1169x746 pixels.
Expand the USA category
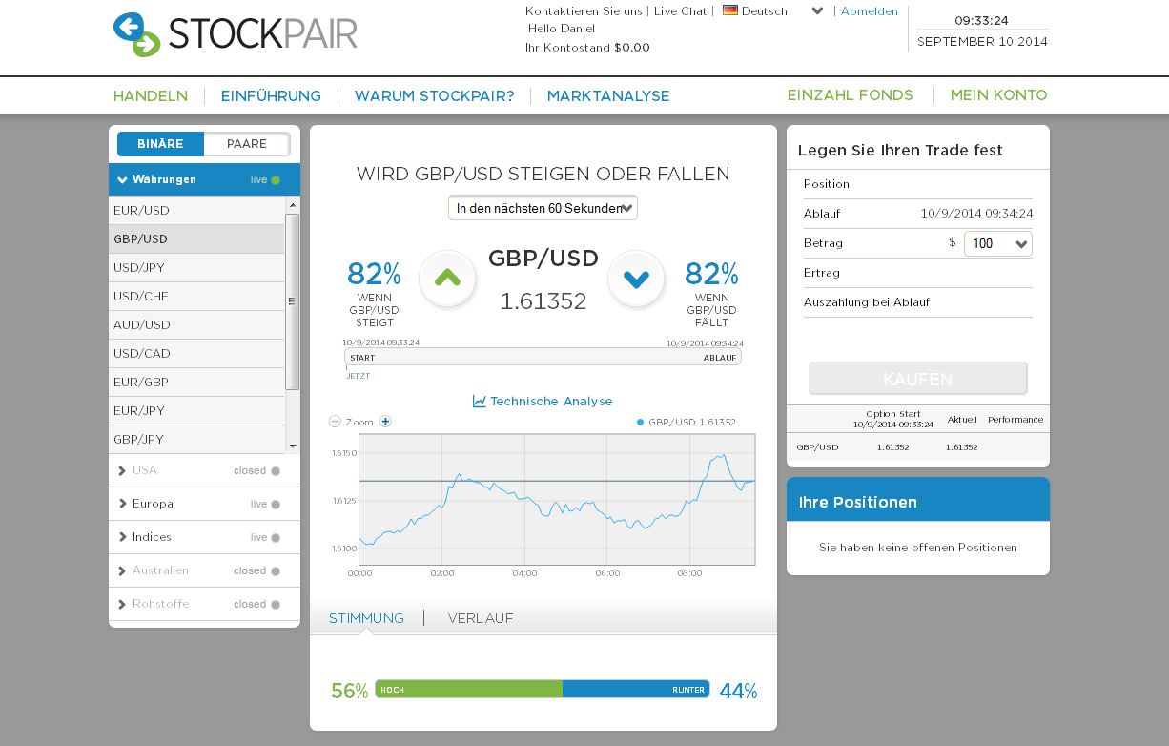tap(204, 470)
